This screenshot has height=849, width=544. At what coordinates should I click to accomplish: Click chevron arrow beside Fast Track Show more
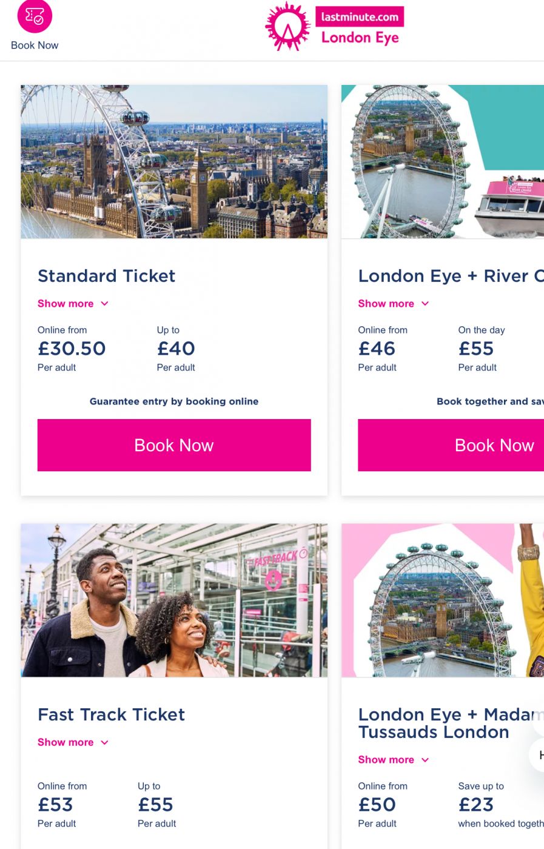104,742
